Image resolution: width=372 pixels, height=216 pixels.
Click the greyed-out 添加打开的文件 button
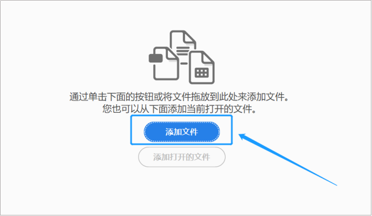click(x=182, y=157)
